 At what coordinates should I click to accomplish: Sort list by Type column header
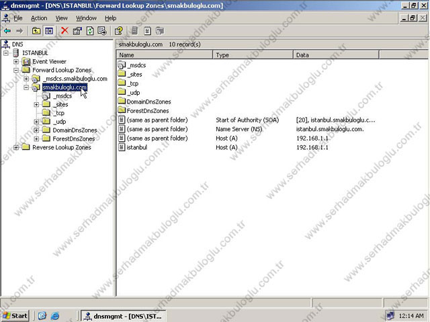[x=253, y=55]
